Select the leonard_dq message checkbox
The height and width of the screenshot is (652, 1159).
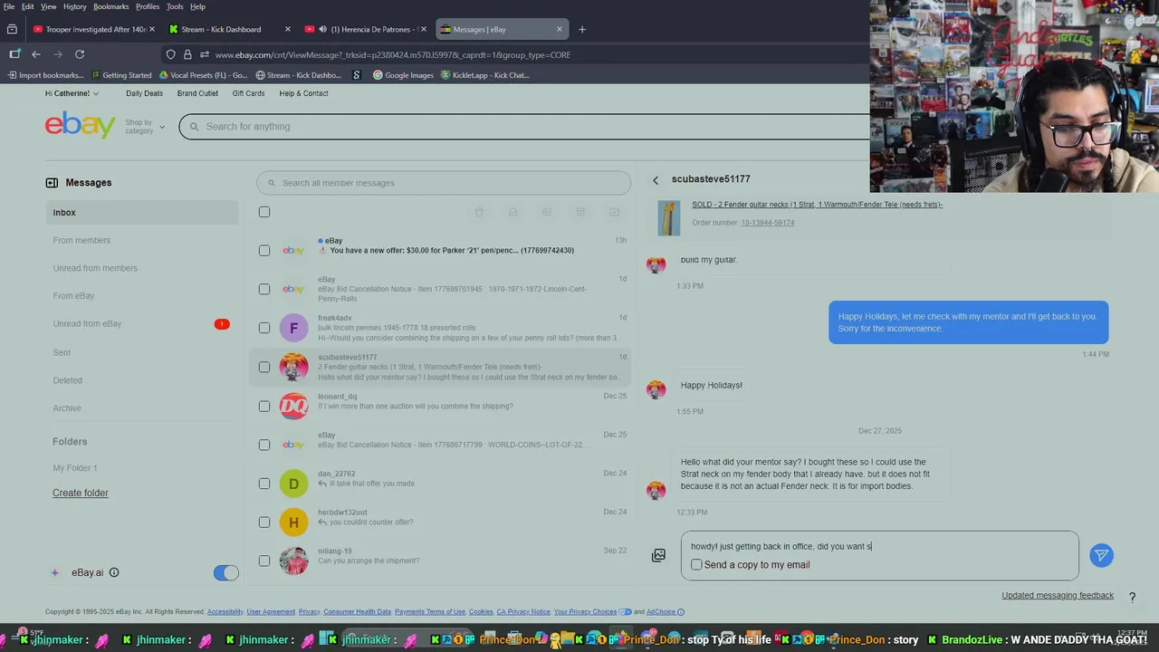[x=264, y=406]
